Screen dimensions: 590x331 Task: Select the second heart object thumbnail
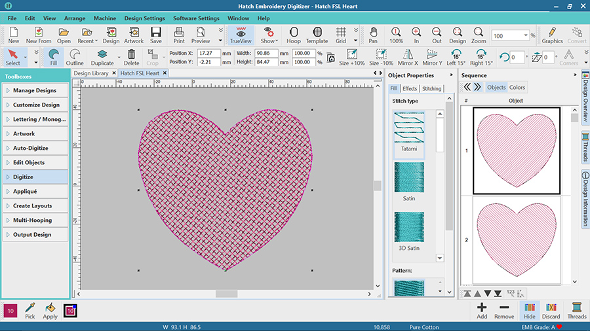tap(516, 240)
